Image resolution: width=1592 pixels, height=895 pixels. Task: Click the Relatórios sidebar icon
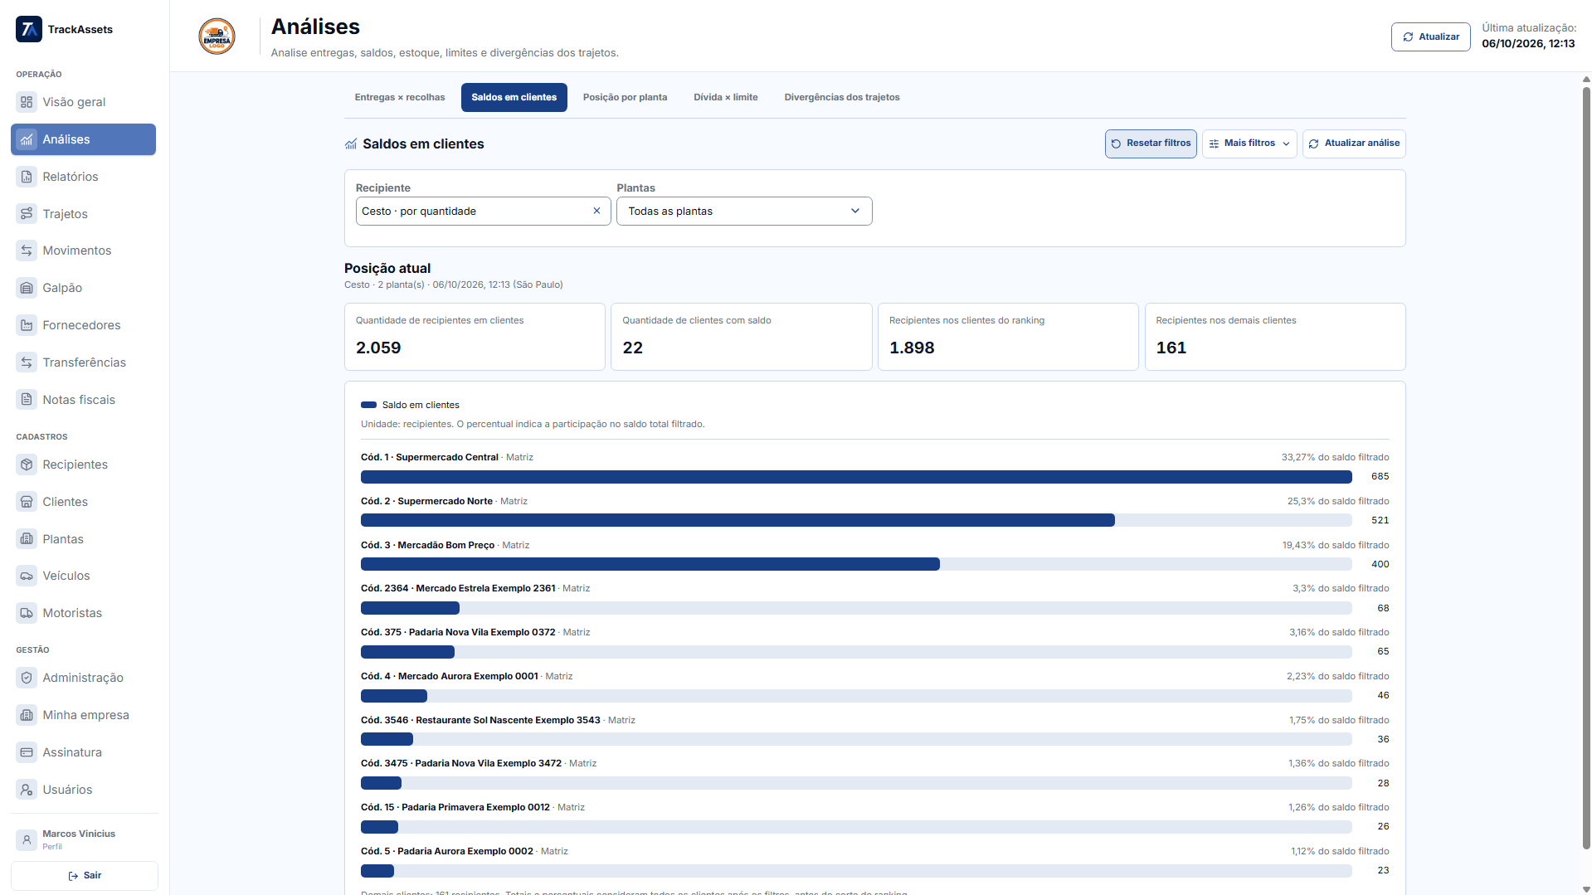tap(27, 177)
